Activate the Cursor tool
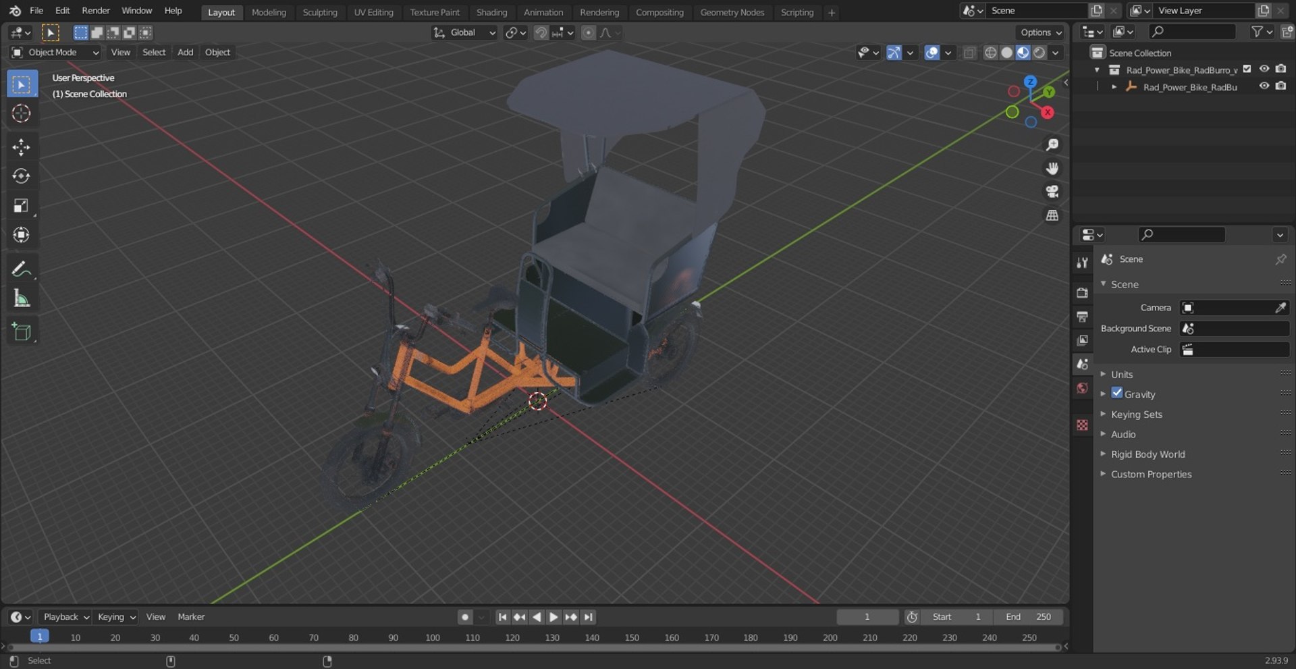1296x669 pixels. pos(22,113)
